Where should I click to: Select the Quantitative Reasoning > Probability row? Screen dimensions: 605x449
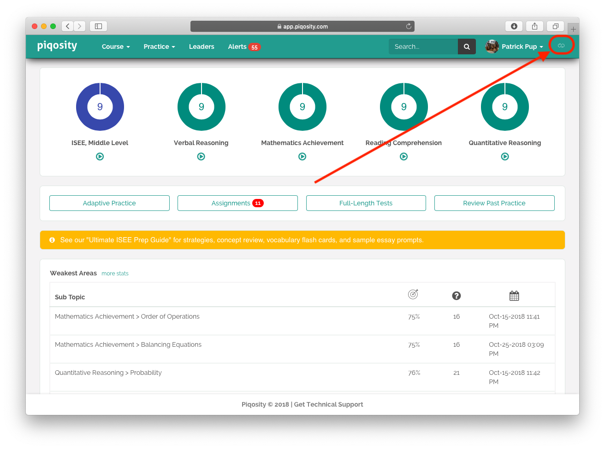[x=302, y=377]
